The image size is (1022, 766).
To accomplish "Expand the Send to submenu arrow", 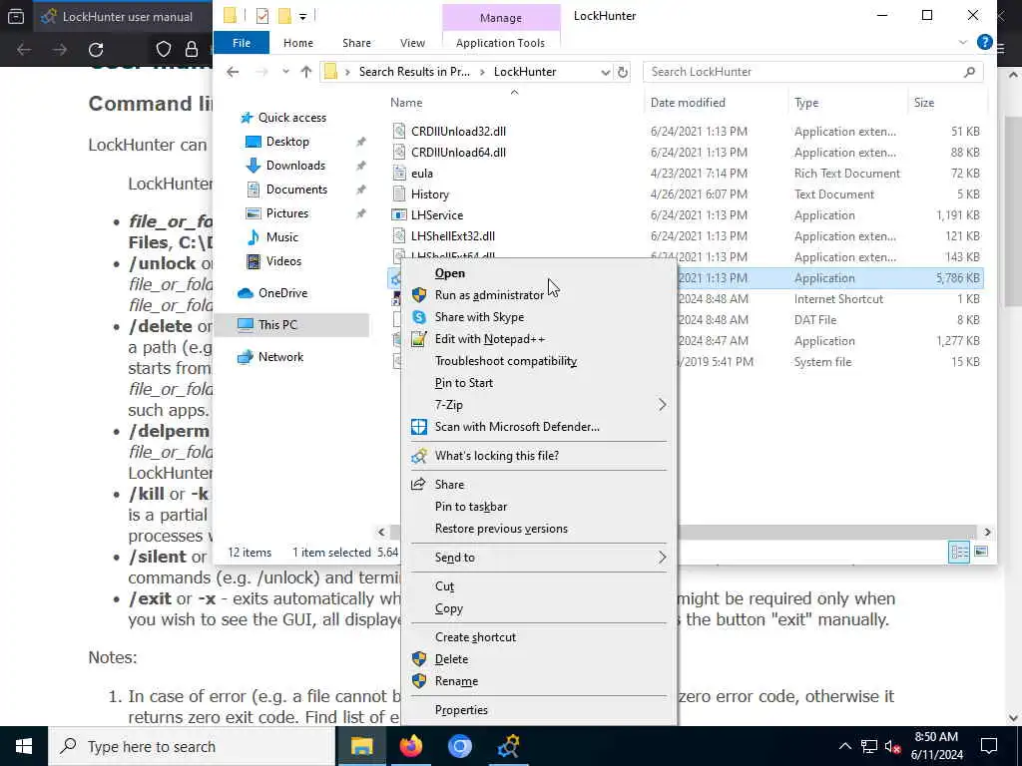I will [662, 557].
